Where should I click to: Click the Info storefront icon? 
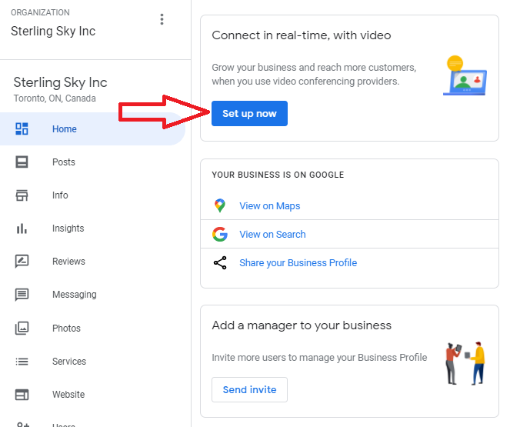(x=22, y=195)
